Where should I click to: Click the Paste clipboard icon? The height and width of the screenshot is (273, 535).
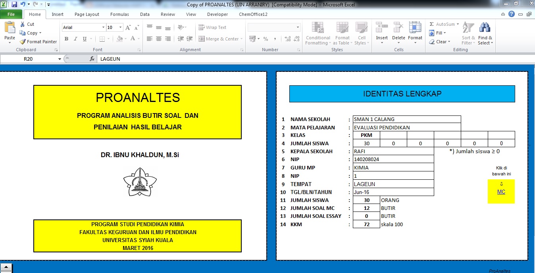(x=10, y=28)
